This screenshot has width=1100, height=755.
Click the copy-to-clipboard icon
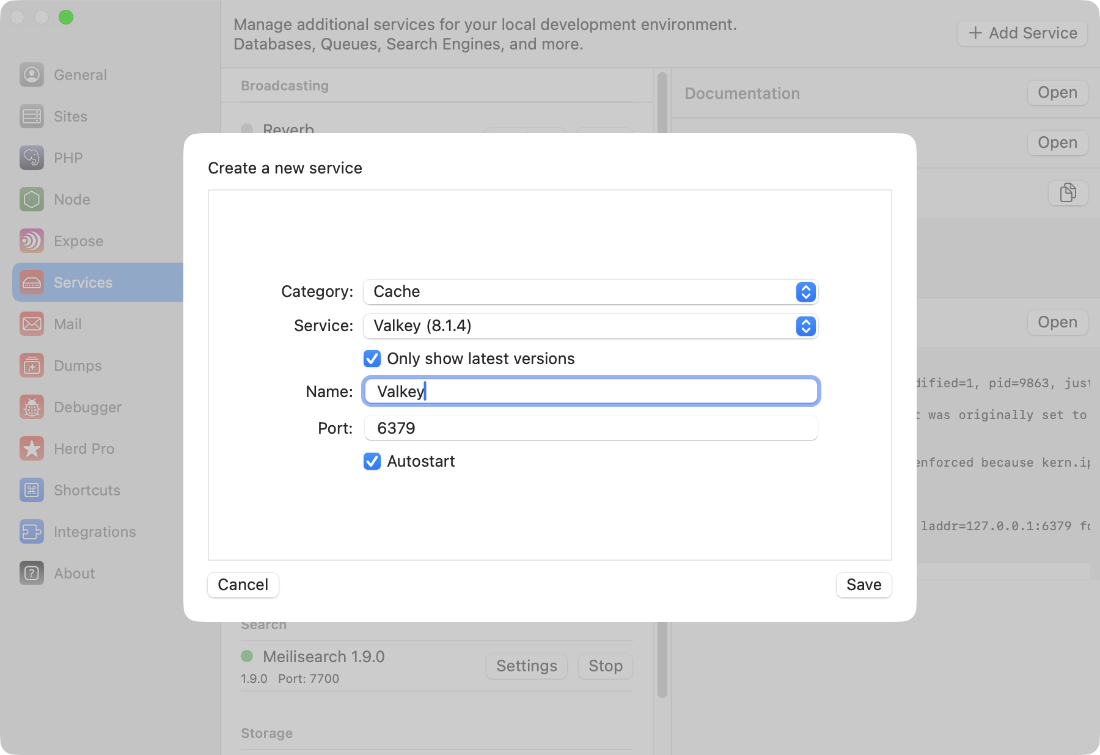(x=1068, y=193)
